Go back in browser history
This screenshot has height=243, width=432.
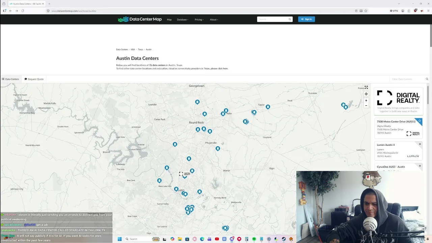coord(10,11)
